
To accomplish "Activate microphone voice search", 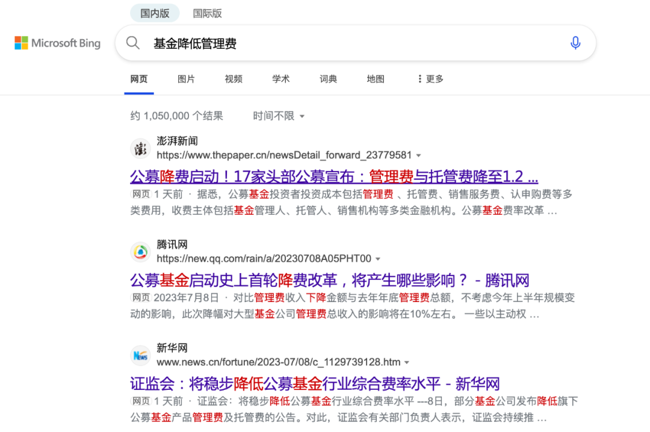I will (x=575, y=43).
